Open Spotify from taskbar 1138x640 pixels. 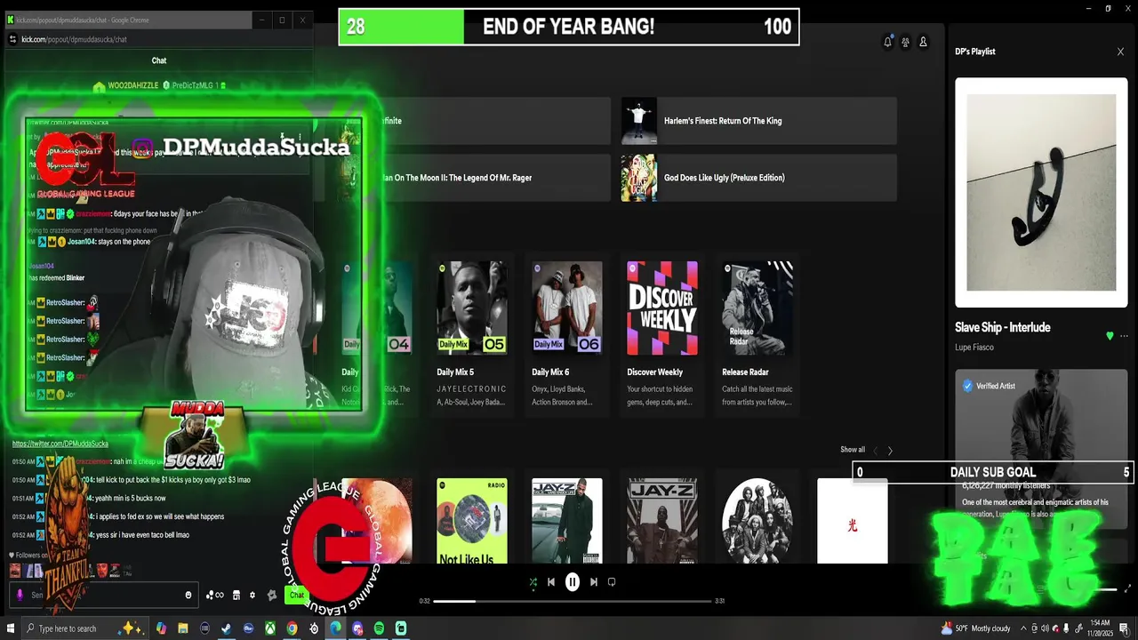click(379, 628)
